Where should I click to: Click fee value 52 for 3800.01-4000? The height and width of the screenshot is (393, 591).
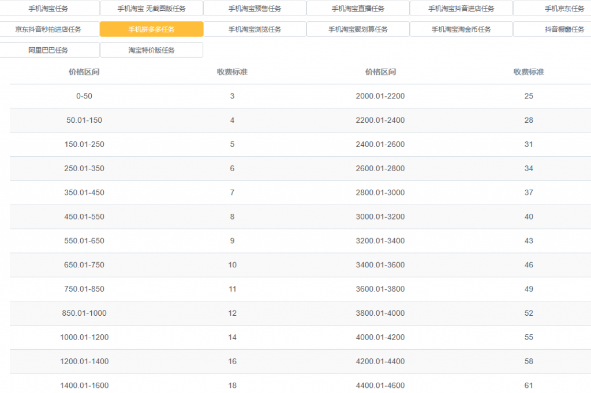(x=529, y=313)
